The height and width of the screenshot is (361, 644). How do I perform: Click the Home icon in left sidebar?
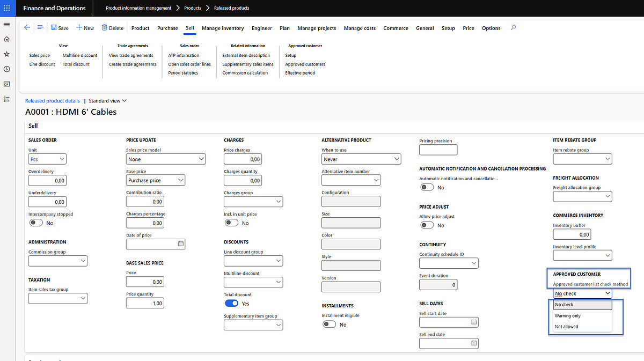[x=6, y=39]
